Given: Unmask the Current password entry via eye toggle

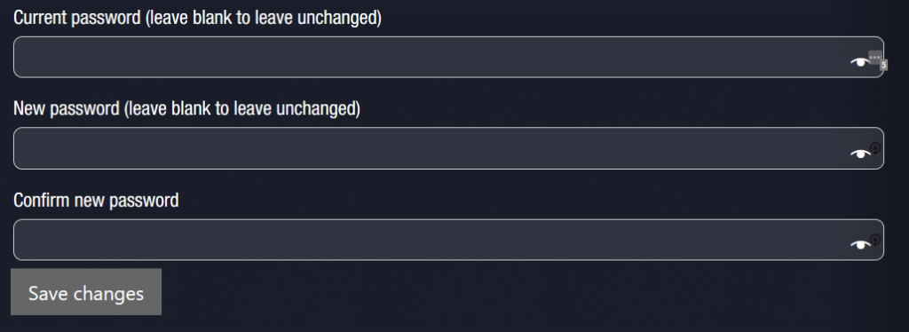Looking at the screenshot, I should (x=859, y=62).
